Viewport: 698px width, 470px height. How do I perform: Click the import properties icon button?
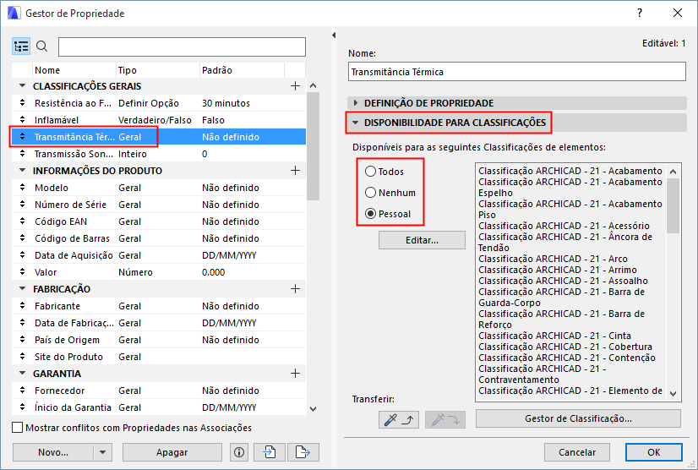[270, 452]
